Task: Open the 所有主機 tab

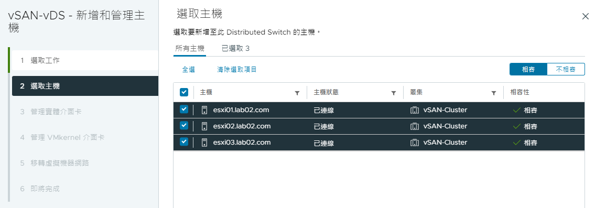Action: coord(190,49)
